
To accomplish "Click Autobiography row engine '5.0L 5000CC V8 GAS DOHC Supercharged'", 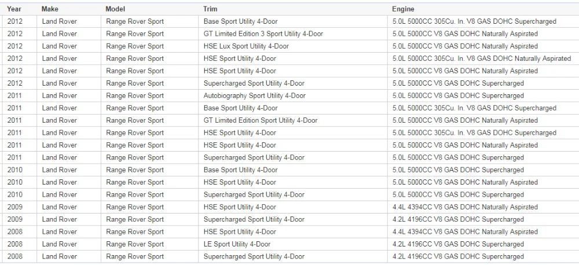I will 458,95.
